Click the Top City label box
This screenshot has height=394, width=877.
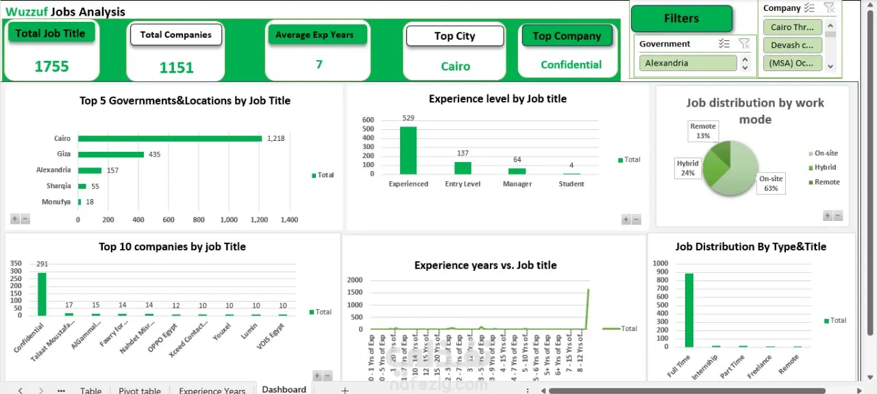point(455,36)
